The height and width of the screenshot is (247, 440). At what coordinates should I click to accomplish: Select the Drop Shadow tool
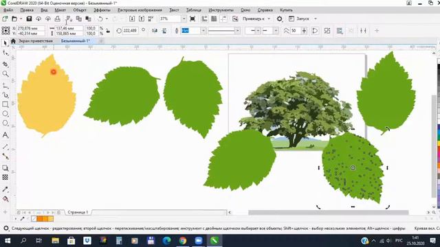coord(5,168)
